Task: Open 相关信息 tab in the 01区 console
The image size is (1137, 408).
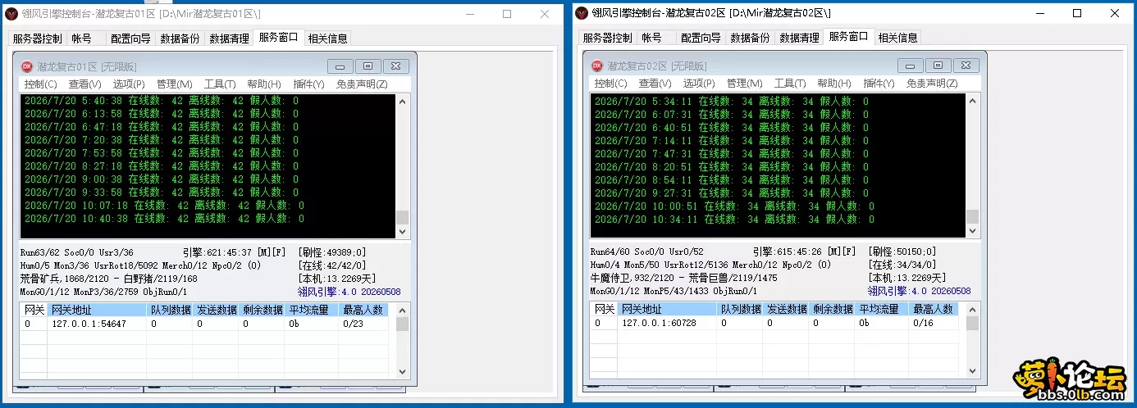Action: [x=327, y=39]
